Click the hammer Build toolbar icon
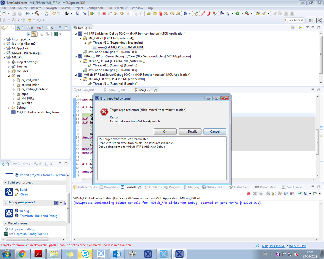 tap(37, 13)
